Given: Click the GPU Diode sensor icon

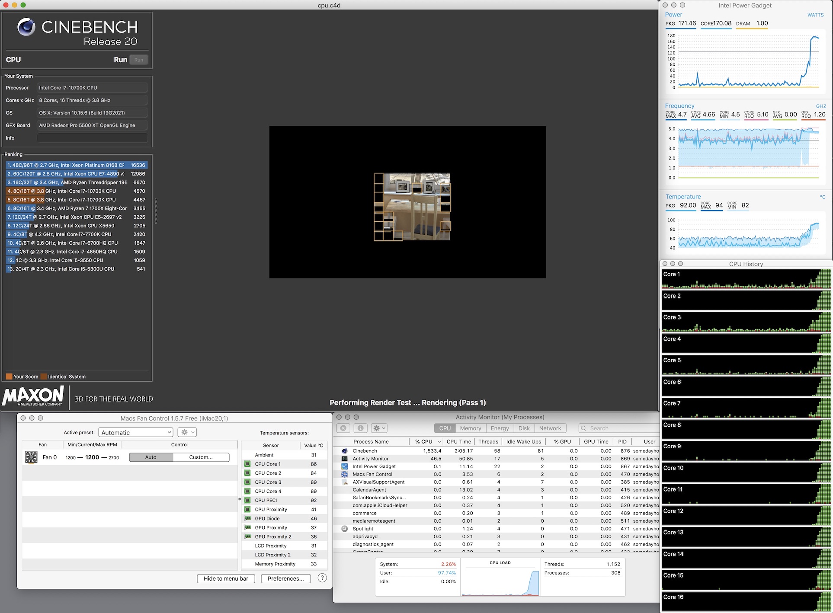Looking at the screenshot, I should pos(247,518).
